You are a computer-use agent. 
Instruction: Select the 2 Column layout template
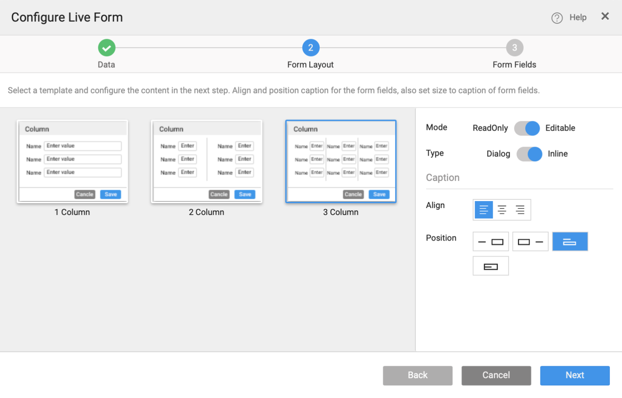click(206, 161)
